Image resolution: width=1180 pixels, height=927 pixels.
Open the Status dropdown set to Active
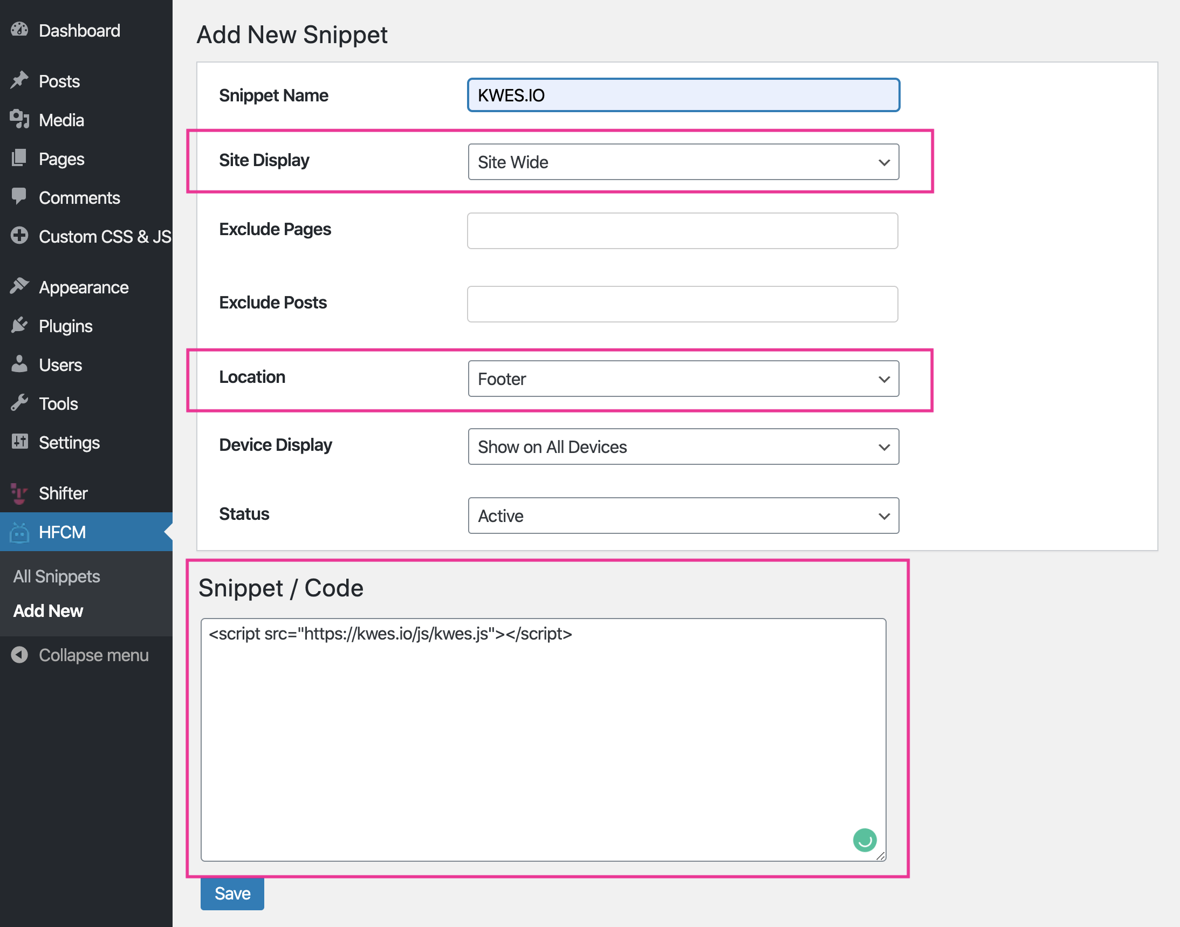(x=683, y=516)
